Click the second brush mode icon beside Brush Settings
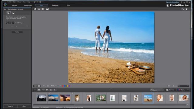 (x=12, y=23)
